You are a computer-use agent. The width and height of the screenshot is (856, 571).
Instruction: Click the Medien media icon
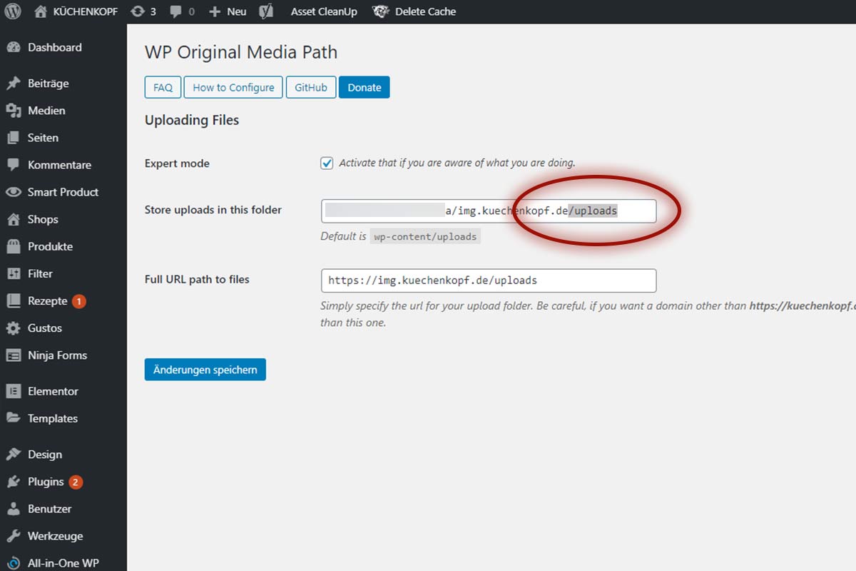tap(13, 111)
